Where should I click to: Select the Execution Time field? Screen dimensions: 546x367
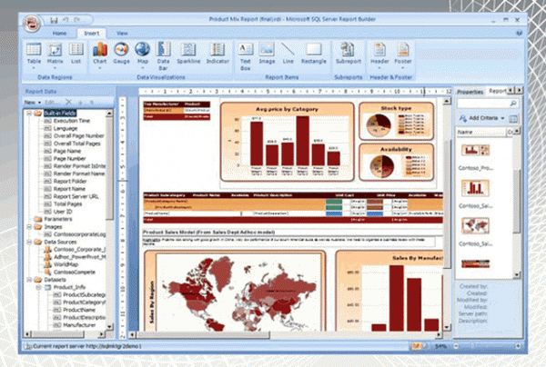[x=71, y=121]
